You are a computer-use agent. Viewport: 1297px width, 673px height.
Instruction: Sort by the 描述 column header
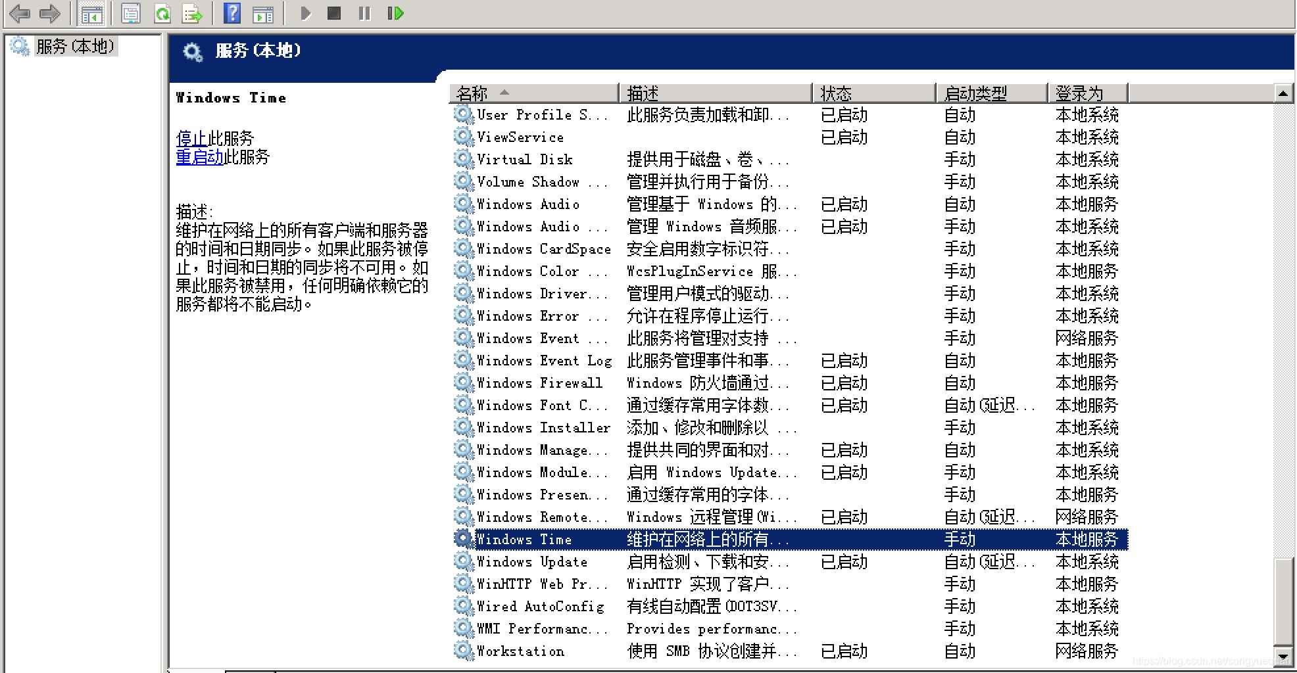pos(716,93)
